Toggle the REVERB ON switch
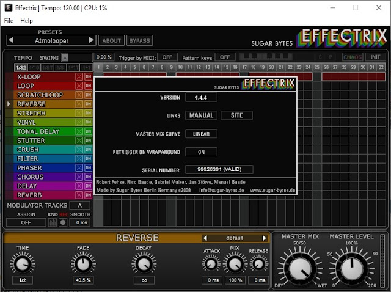The width and height of the screenshot is (391, 292). [x=88, y=195]
